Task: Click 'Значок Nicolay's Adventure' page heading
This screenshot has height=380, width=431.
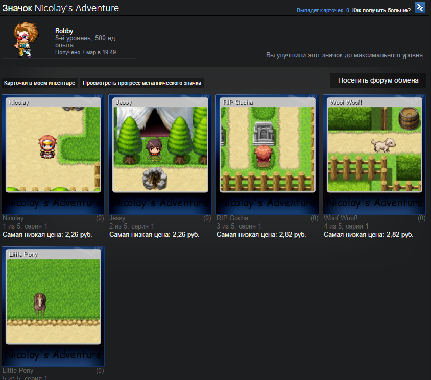Action: (x=60, y=8)
